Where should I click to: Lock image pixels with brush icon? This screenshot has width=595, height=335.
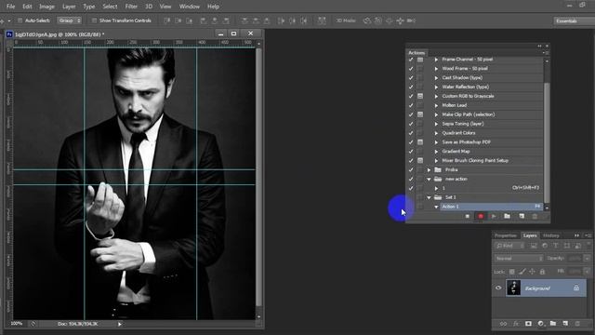tap(522, 271)
